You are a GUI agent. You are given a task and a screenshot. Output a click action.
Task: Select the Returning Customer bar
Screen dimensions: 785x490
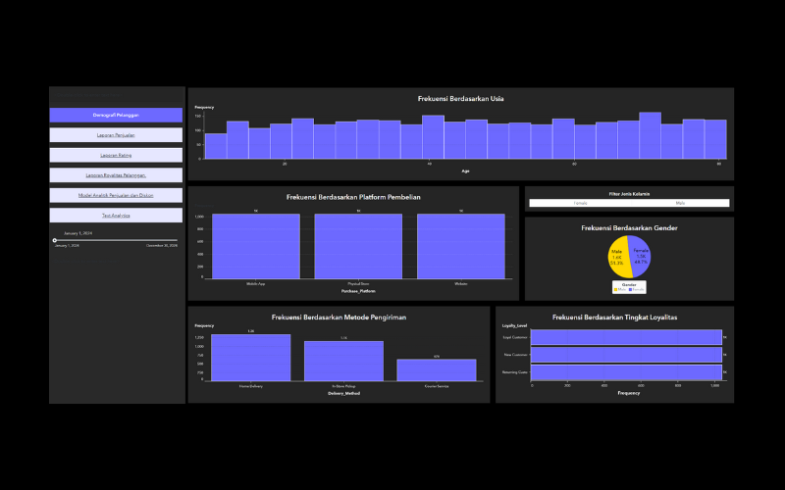click(x=626, y=372)
